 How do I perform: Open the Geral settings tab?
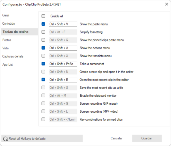click(x=6, y=15)
